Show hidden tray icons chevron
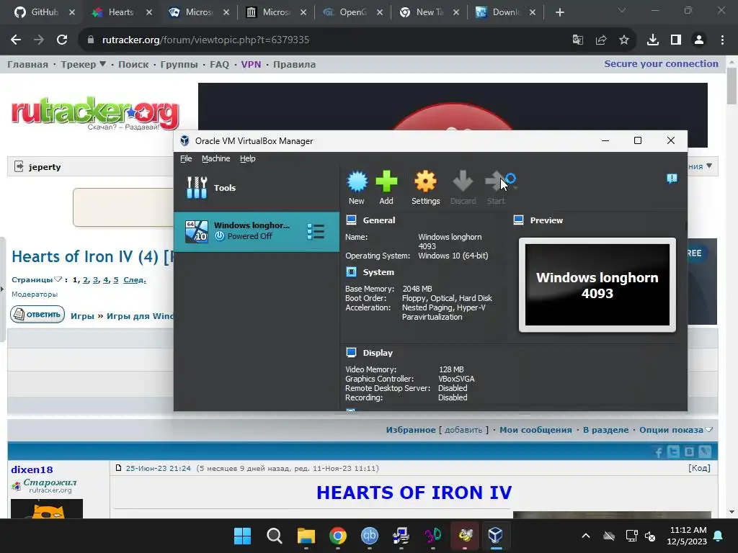The height and width of the screenshot is (553, 738). 586,536
